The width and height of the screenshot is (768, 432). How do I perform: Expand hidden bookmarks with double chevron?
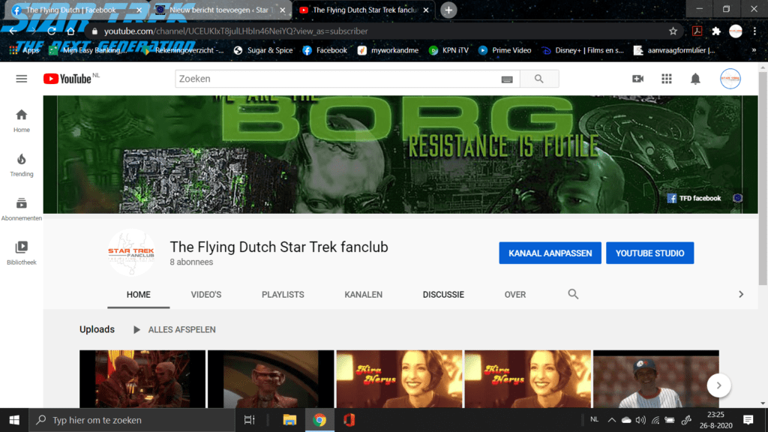click(x=754, y=50)
